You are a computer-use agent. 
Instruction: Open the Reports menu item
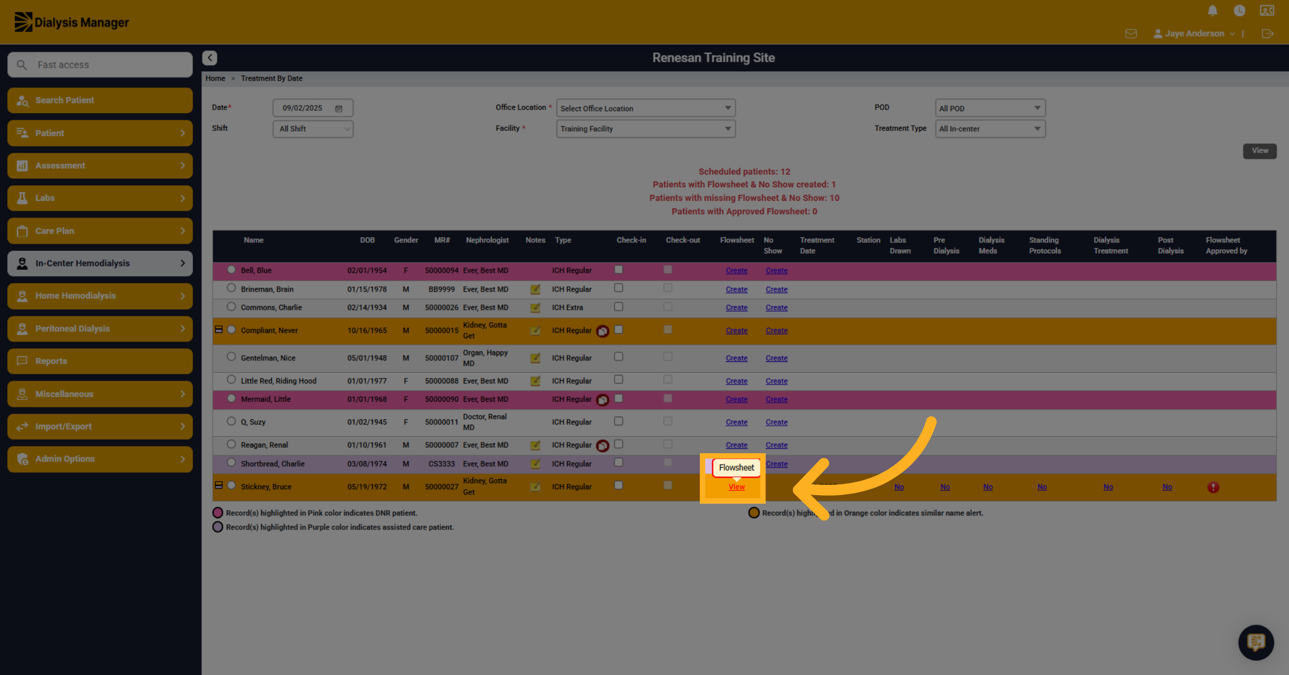100,361
